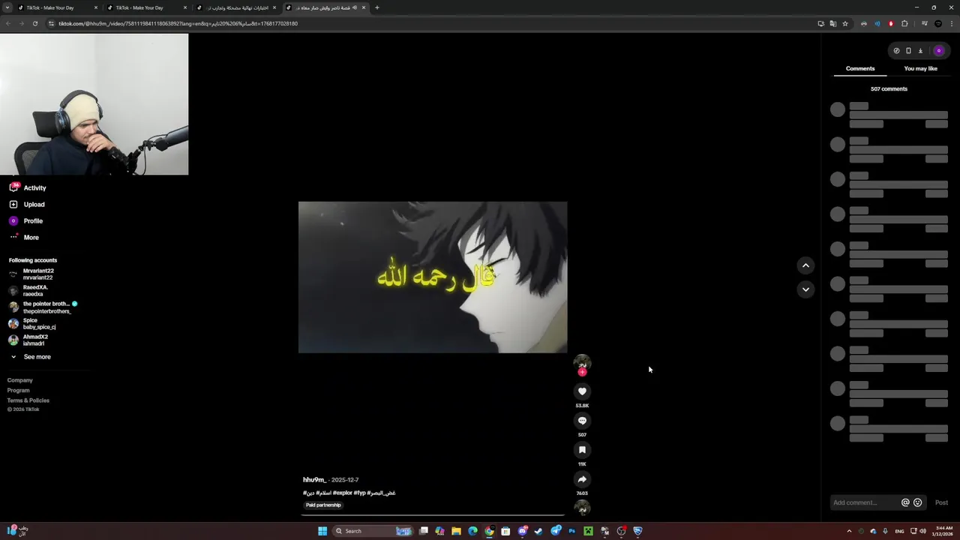The image size is (960, 540).
Task: Open the Program footer link
Action: coord(19,390)
